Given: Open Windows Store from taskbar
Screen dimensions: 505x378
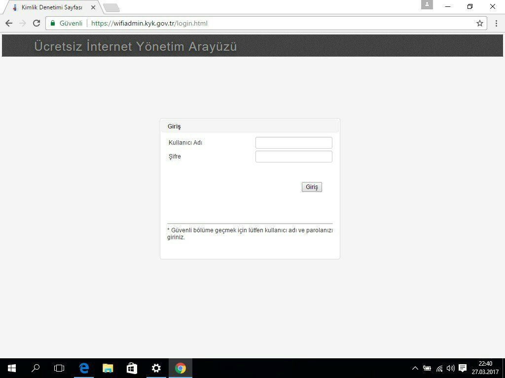Looking at the screenshot, I should pos(132,368).
